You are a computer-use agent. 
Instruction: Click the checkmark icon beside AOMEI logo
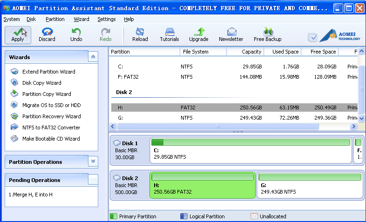point(312,37)
